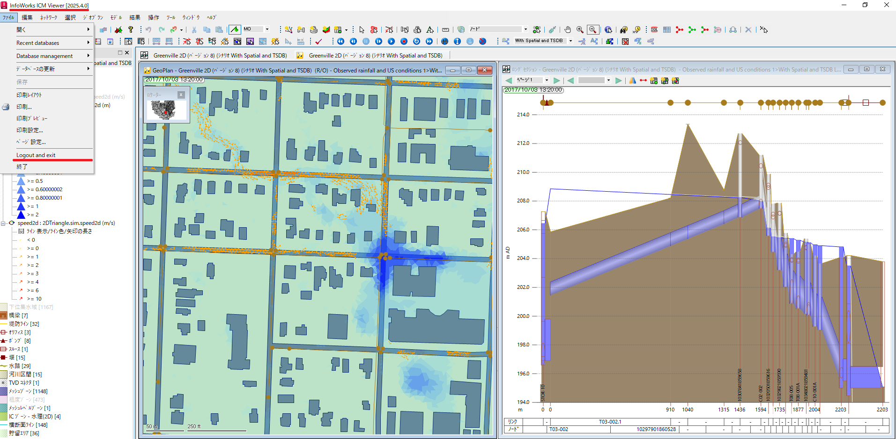Click previous page green arrow before ページ1
Viewport: 896px width, 439px height.
(x=509, y=80)
